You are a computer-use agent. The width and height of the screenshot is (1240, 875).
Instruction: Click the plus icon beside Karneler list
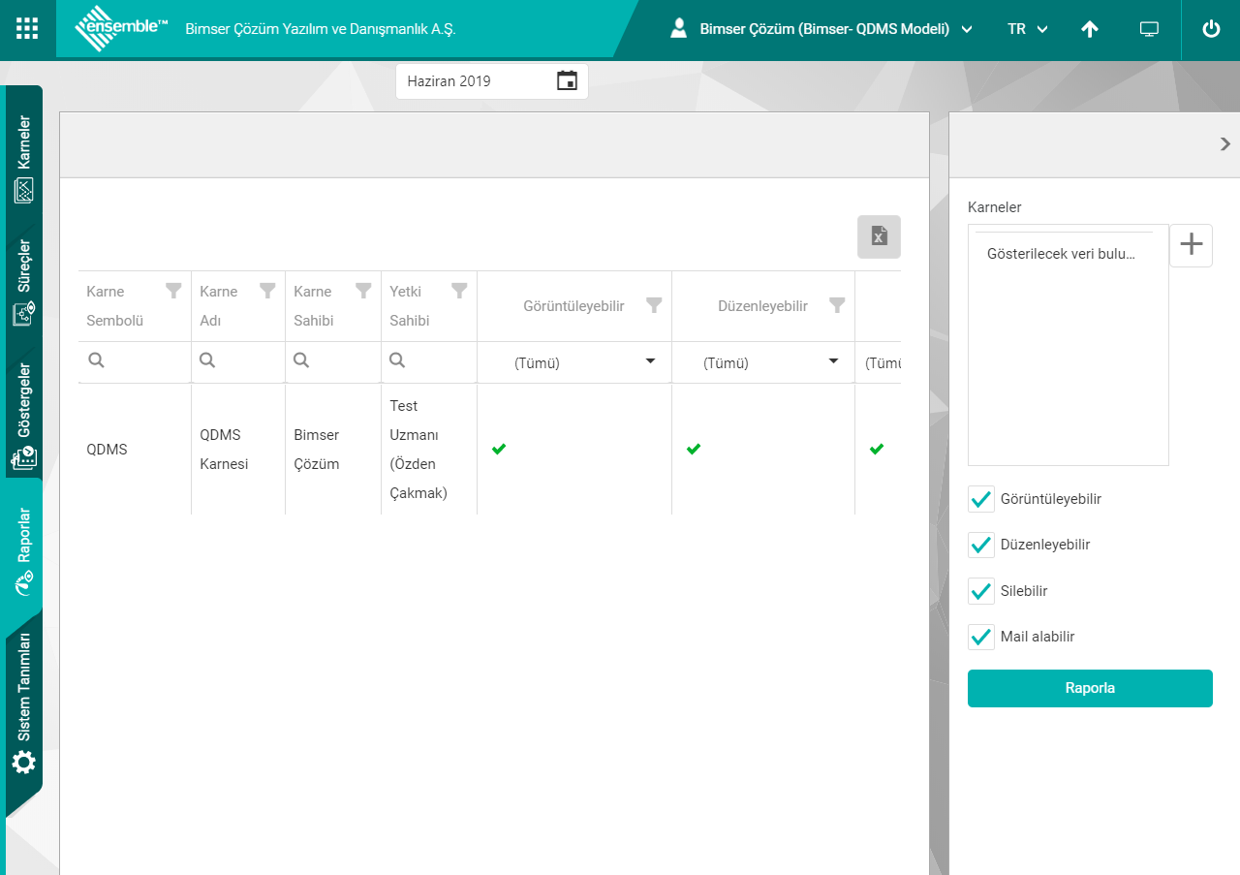1191,245
